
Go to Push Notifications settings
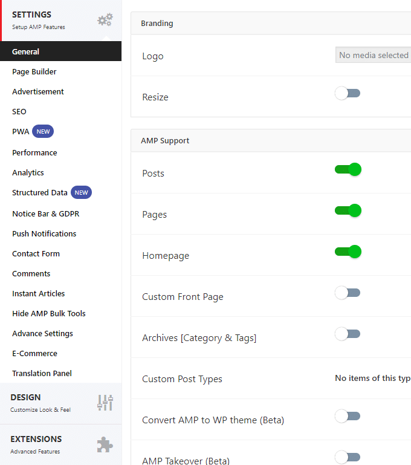[x=44, y=233]
